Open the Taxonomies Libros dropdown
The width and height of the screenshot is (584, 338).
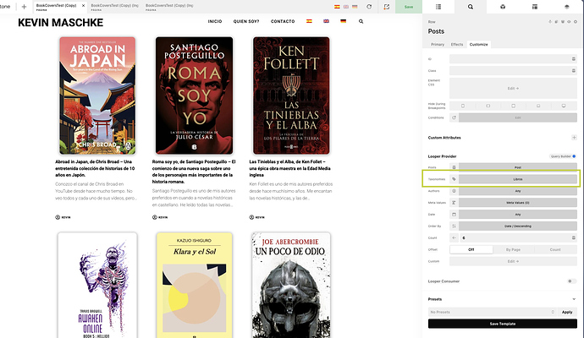(x=518, y=179)
